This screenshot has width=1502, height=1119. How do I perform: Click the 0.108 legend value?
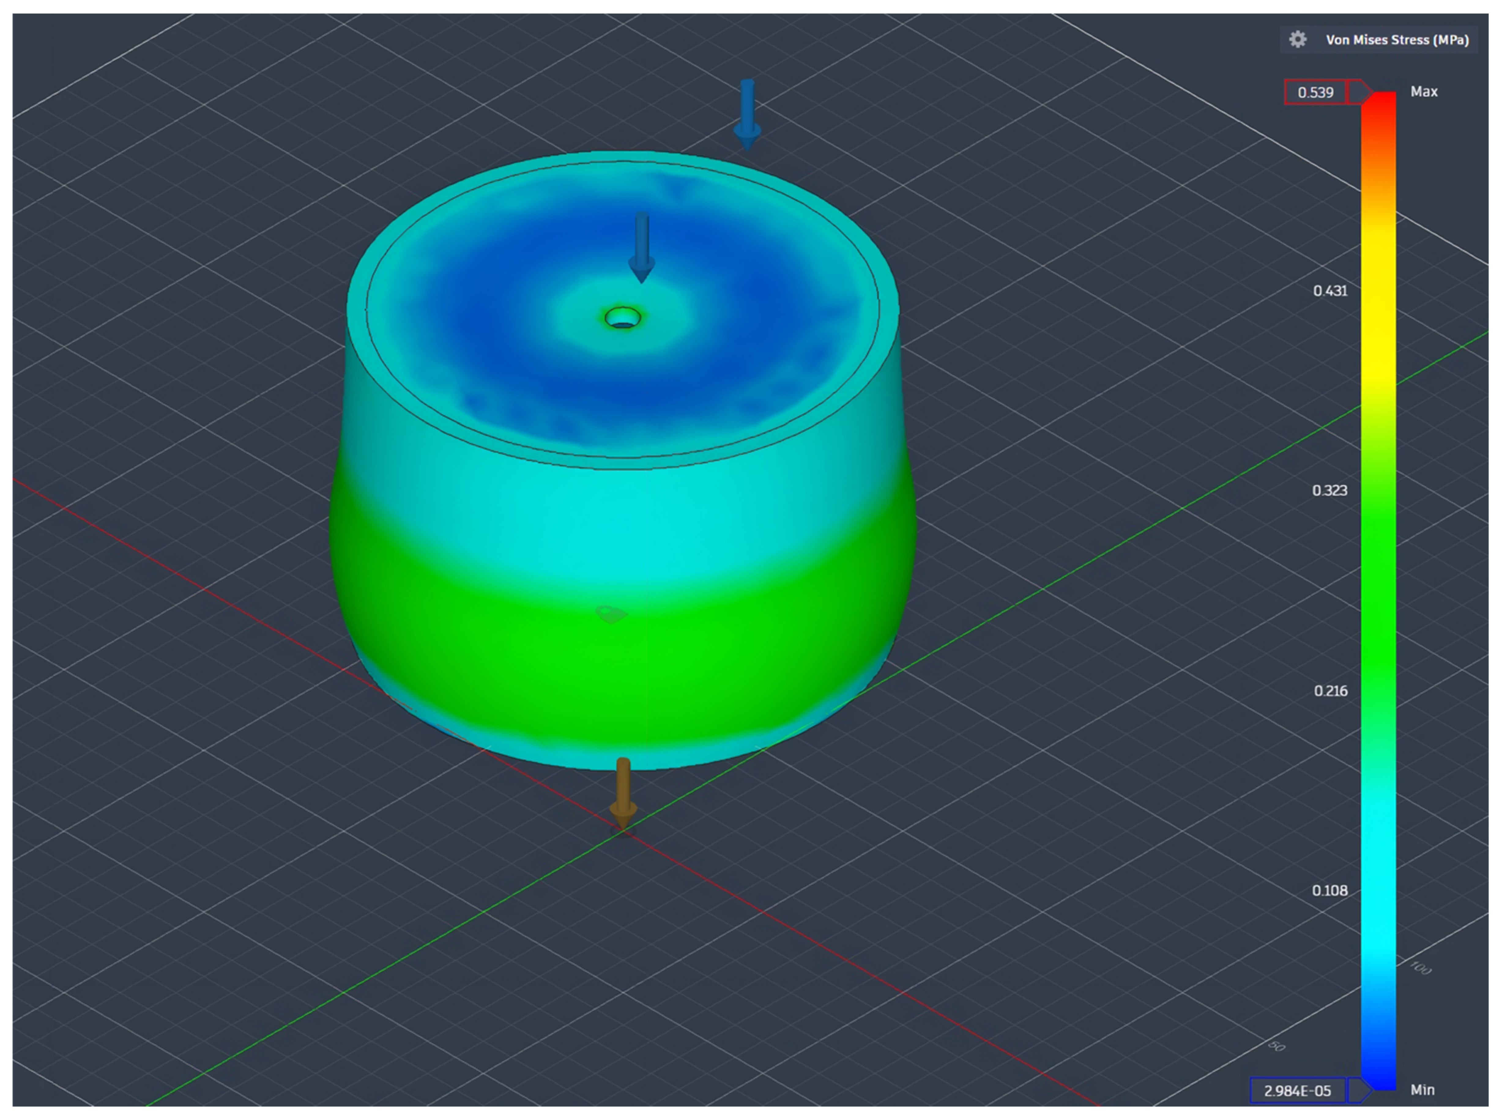[1329, 891]
